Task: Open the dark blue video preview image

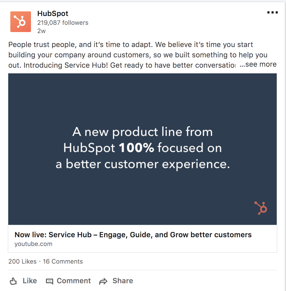Action: [142, 103]
